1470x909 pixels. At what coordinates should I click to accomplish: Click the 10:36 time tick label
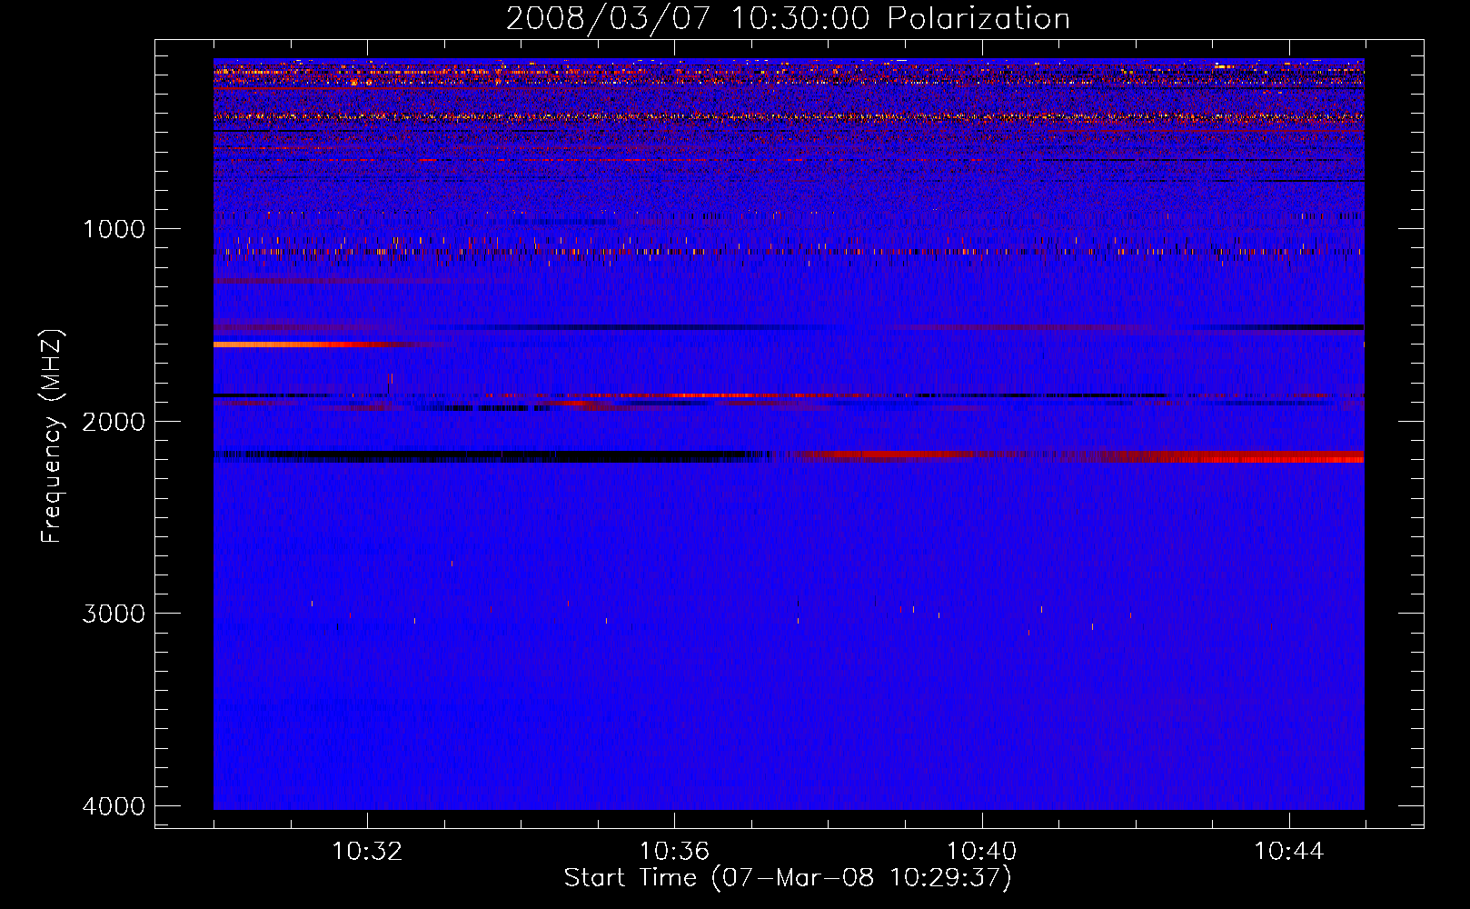674,852
